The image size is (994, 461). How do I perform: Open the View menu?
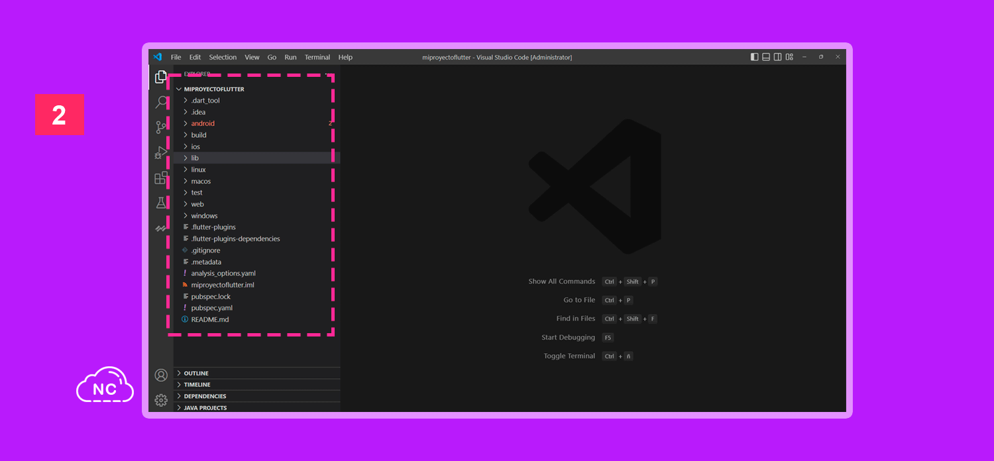click(x=252, y=57)
